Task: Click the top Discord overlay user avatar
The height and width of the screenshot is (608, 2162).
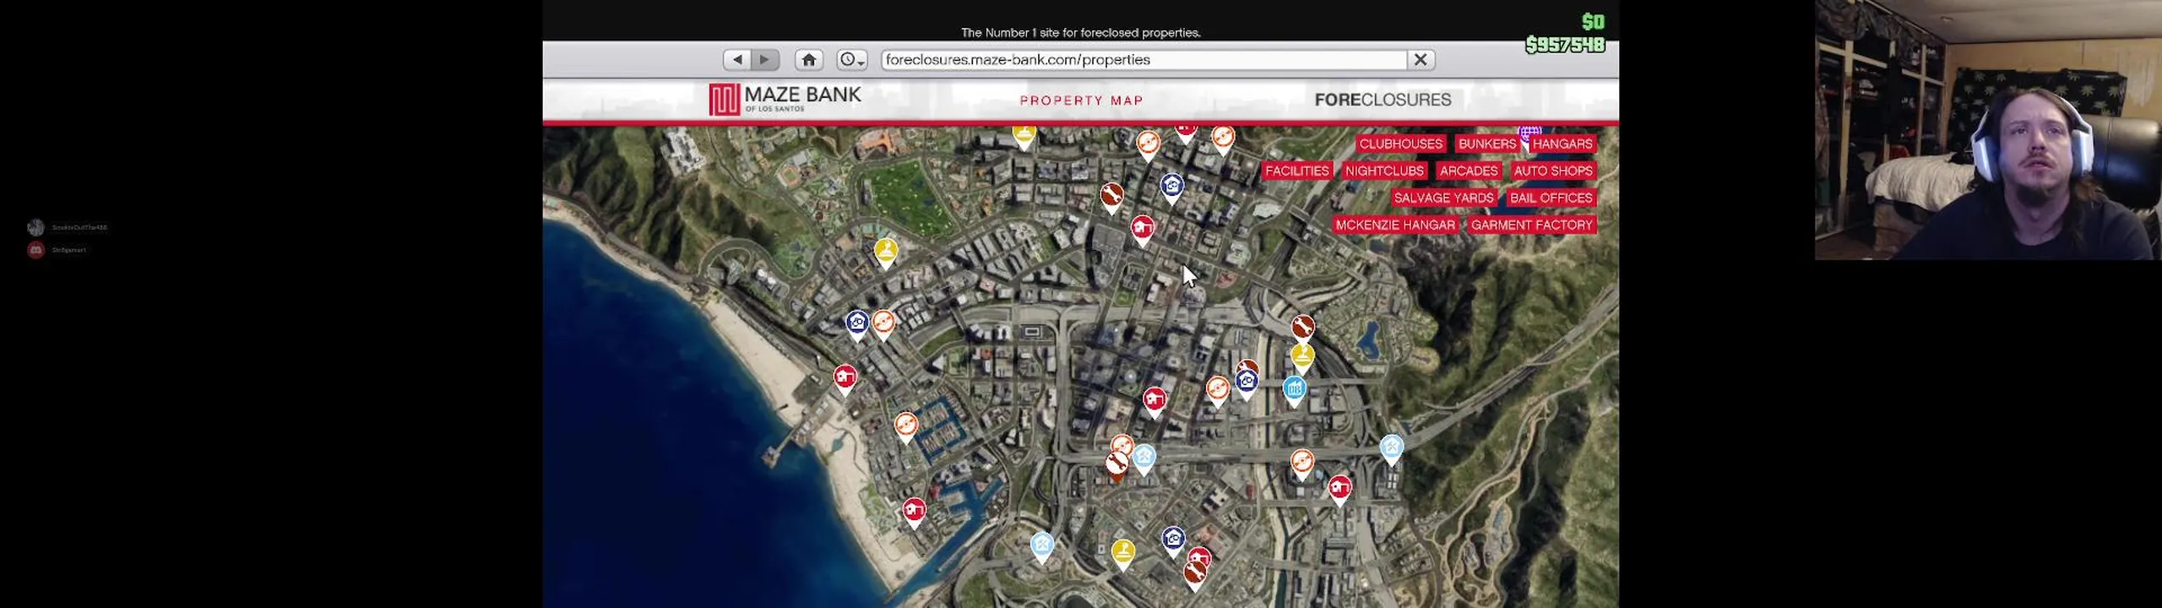Action: click(35, 227)
